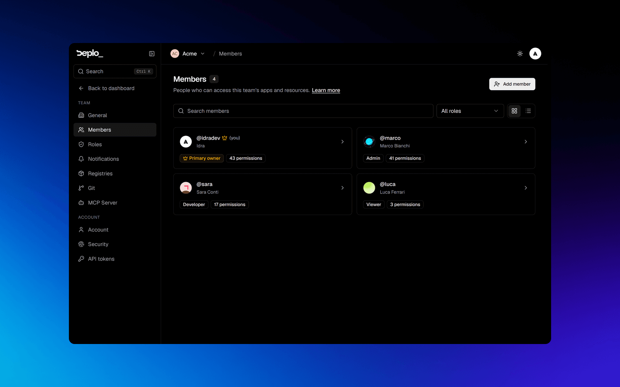Image resolution: width=620 pixels, height=387 pixels.
Task: Click the Deplo logo
Action: [x=90, y=54]
